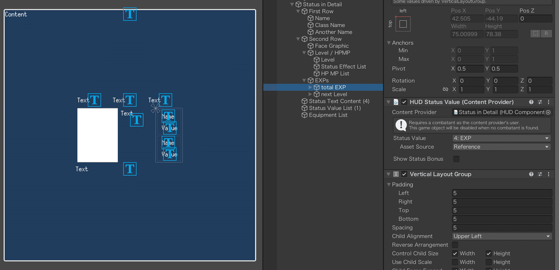
Task: Open presets for Vertical Layout Group component
Action: click(x=540, y=174)
